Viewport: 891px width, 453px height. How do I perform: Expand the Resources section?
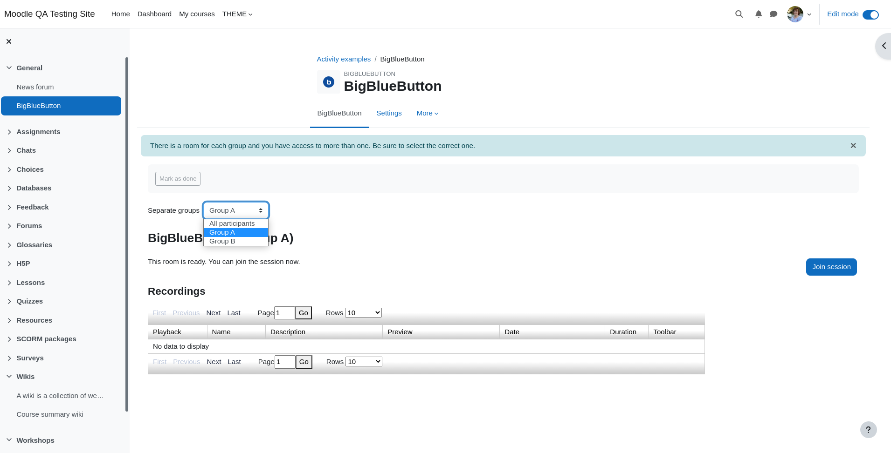[9, 320]
